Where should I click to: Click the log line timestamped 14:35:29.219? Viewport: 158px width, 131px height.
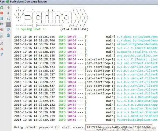[86, 116]
